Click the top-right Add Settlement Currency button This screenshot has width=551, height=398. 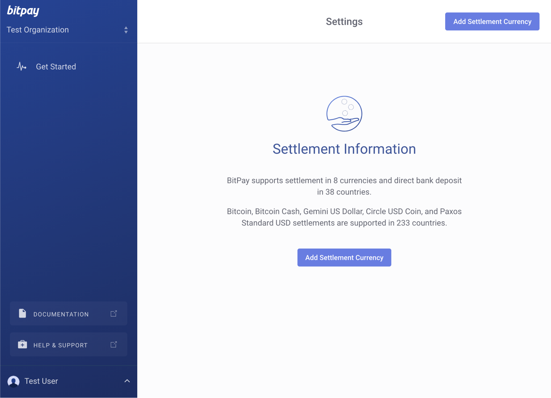tap(492, 21)
